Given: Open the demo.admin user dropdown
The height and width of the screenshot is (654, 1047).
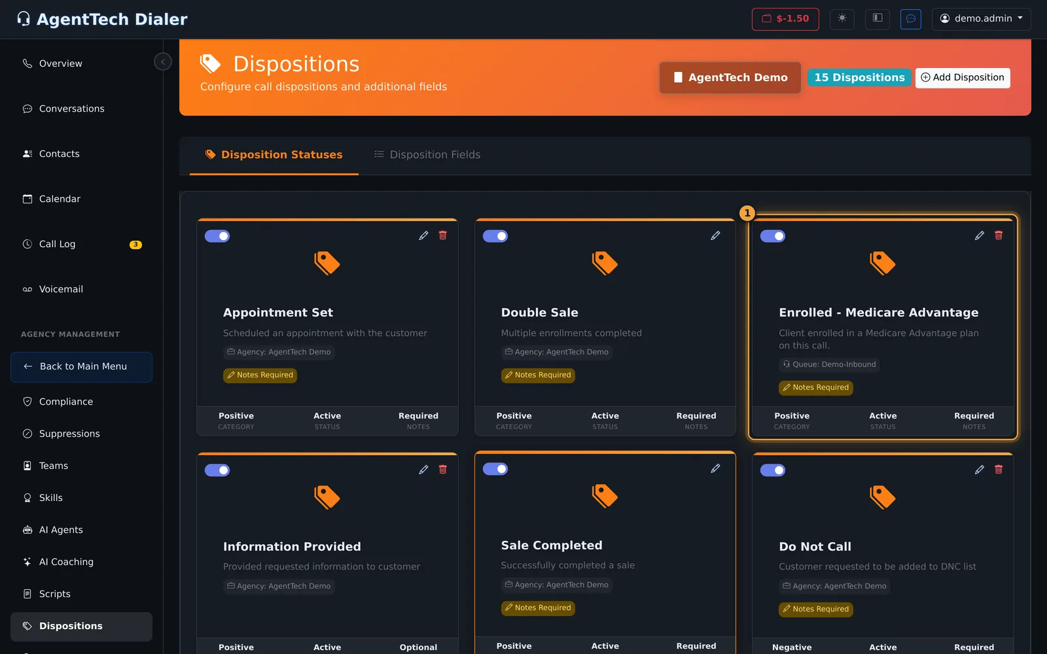Looking at the screenshot, I should pyautogui.click(x=981, y=19).
